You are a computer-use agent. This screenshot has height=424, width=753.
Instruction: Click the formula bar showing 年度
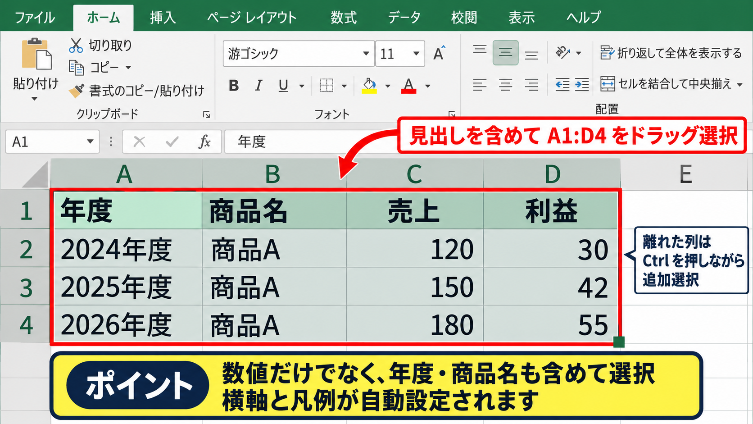pyautogui.click(x=311, y=142)
